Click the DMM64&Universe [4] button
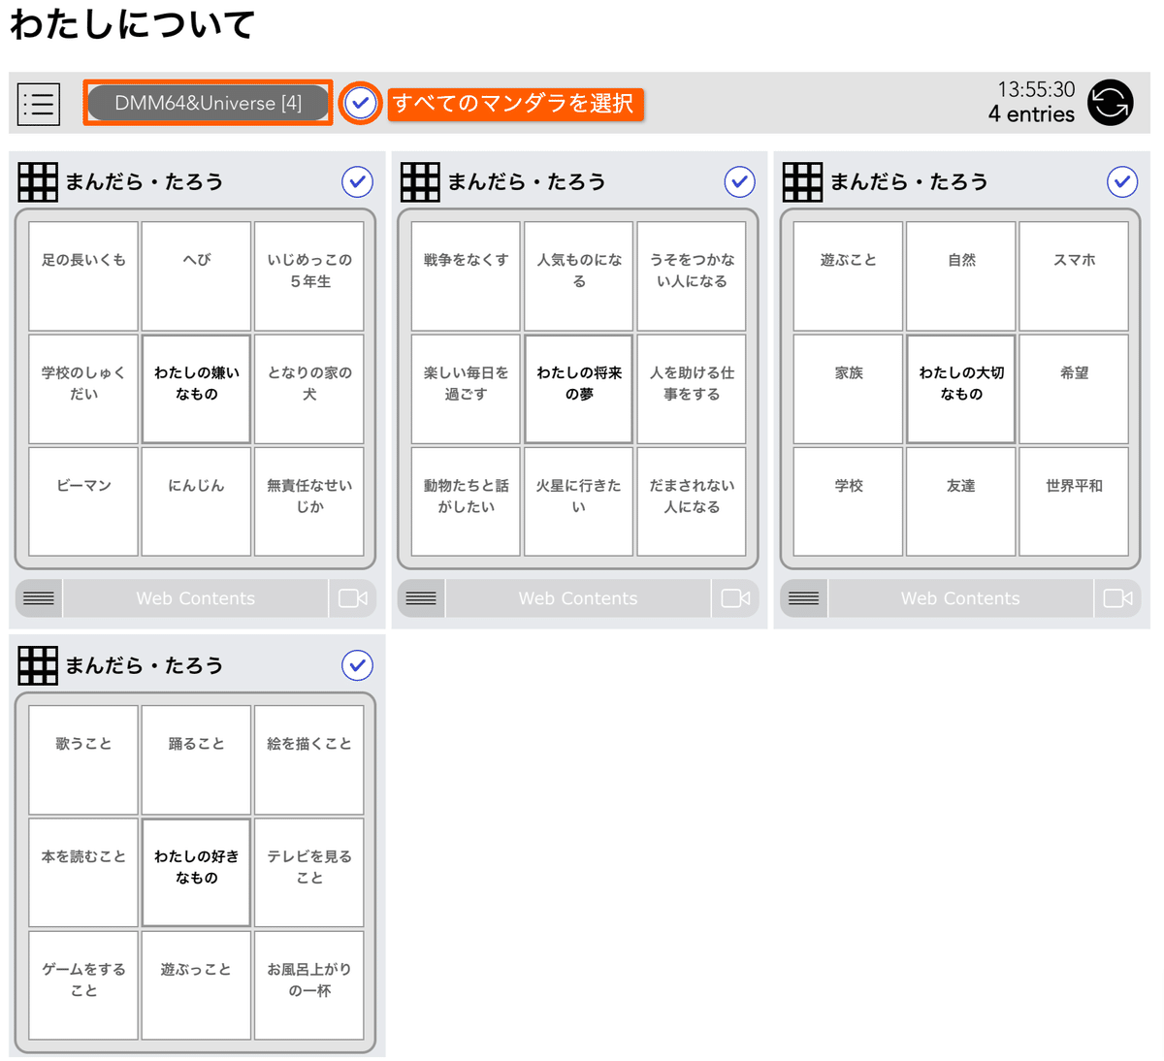Screen dimensions: 1164x1061 click(208, 103)
